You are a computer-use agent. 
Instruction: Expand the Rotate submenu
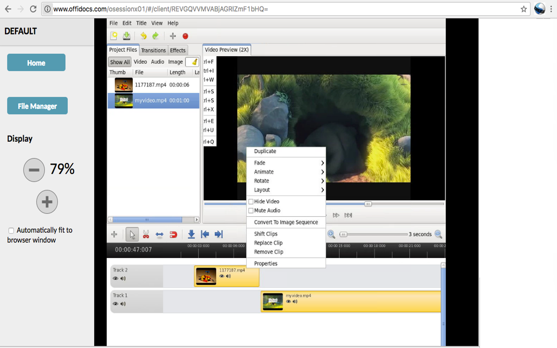point(286,181)
